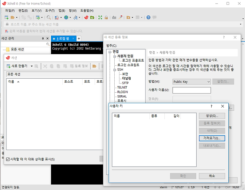Toggle full screen with green arrows icon
The image size is (245, 190).
(100, 17)
